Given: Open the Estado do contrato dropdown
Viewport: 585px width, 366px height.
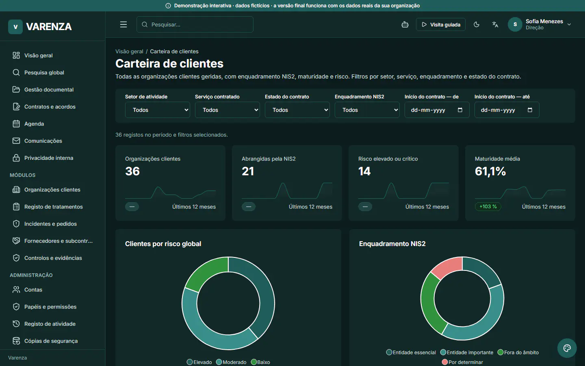Looking at the screenshot, I should click(297, 110).
